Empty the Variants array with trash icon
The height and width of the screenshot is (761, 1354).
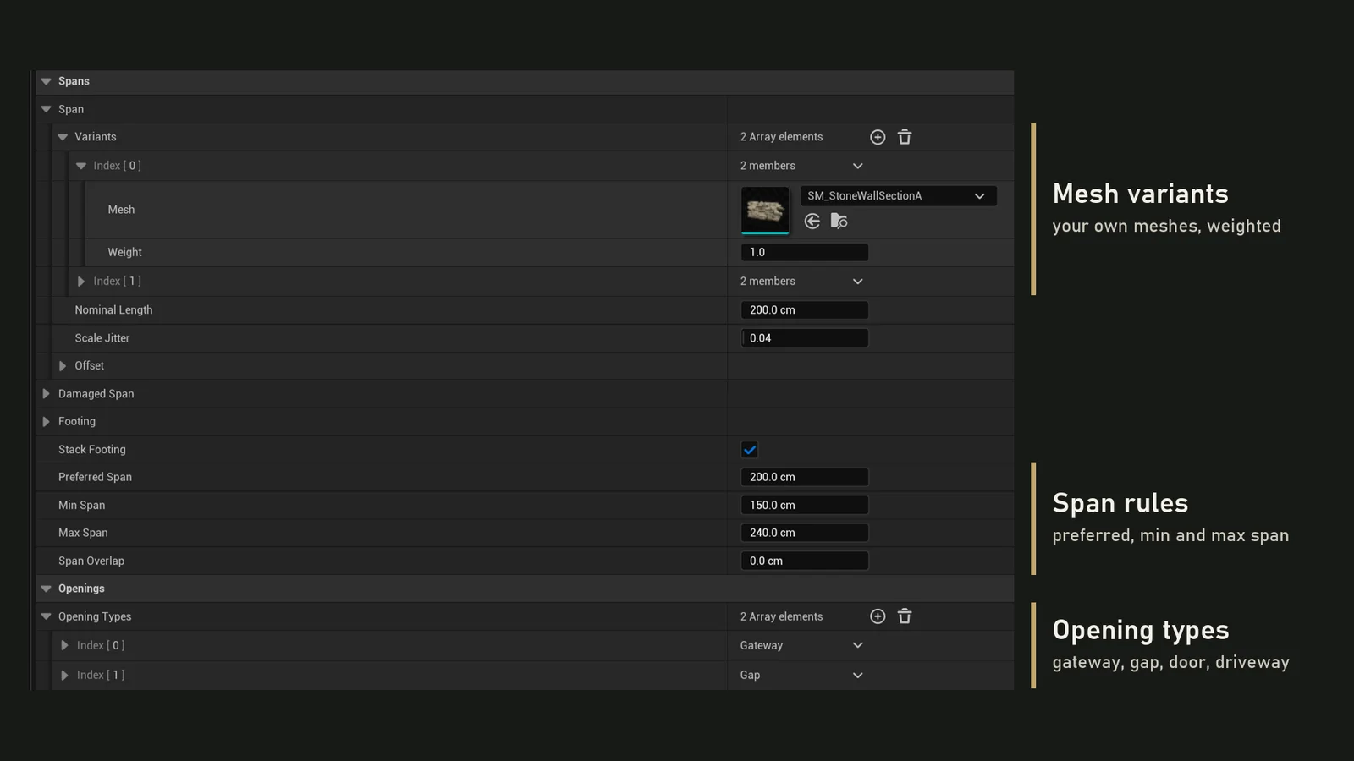tap(905, 137)
